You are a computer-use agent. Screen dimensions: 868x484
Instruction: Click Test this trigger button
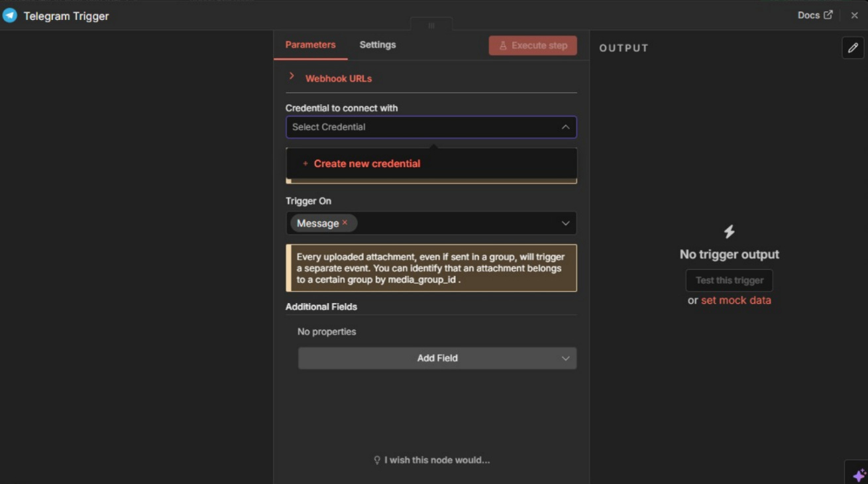[x=729, y=280]
